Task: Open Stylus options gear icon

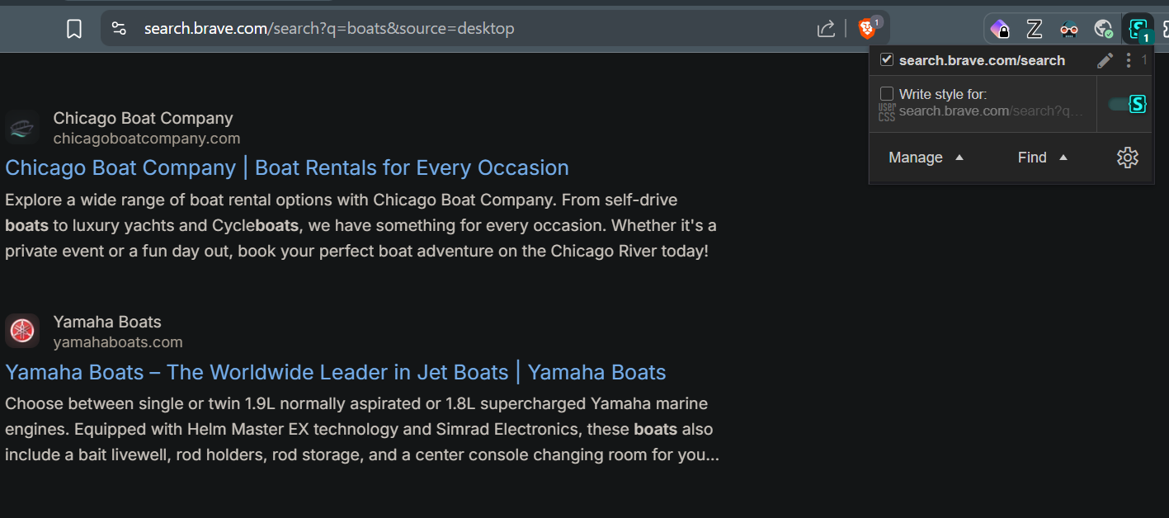Action: pos(1128,158)
